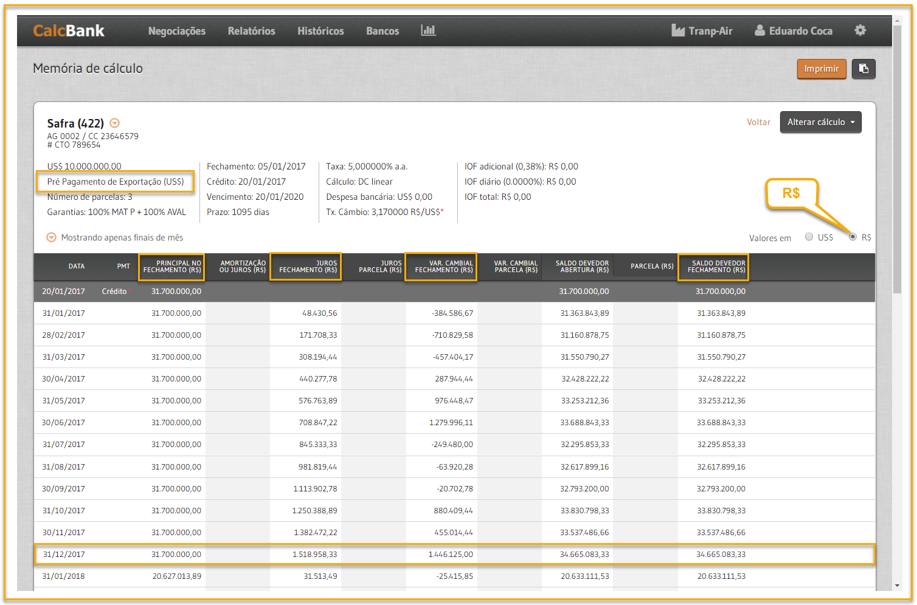
Task: Click the Taxa: 5,000000% a.a. text
Action: coord(367,166)
